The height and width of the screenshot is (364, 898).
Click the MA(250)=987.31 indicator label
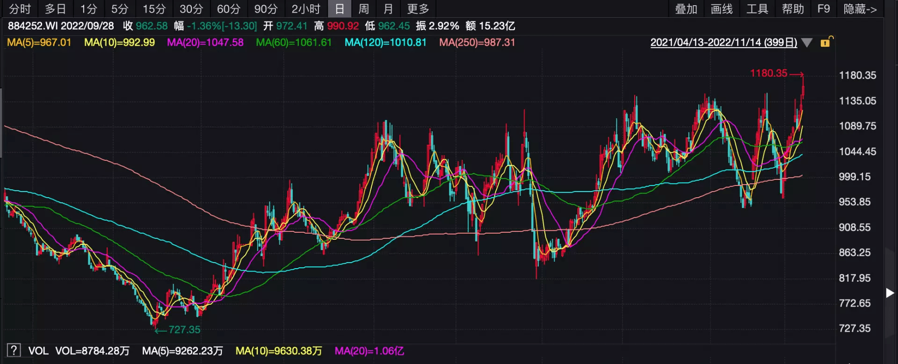[x=477, y=43]
